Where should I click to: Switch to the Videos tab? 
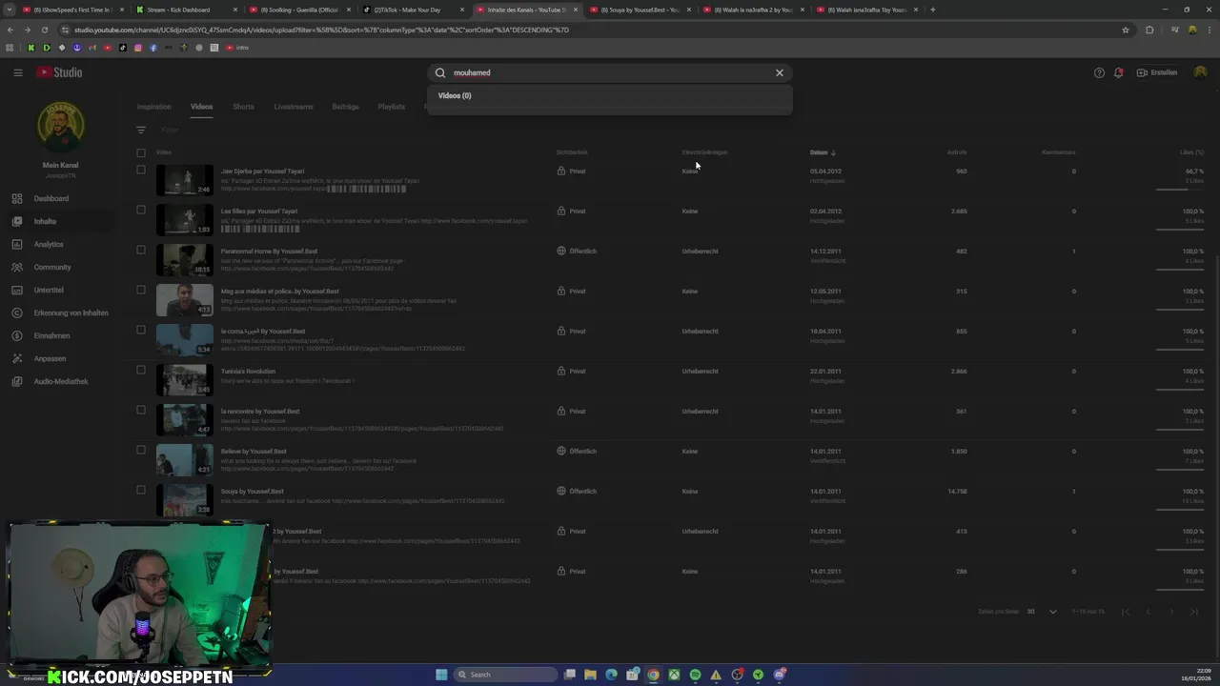[201, 107]
